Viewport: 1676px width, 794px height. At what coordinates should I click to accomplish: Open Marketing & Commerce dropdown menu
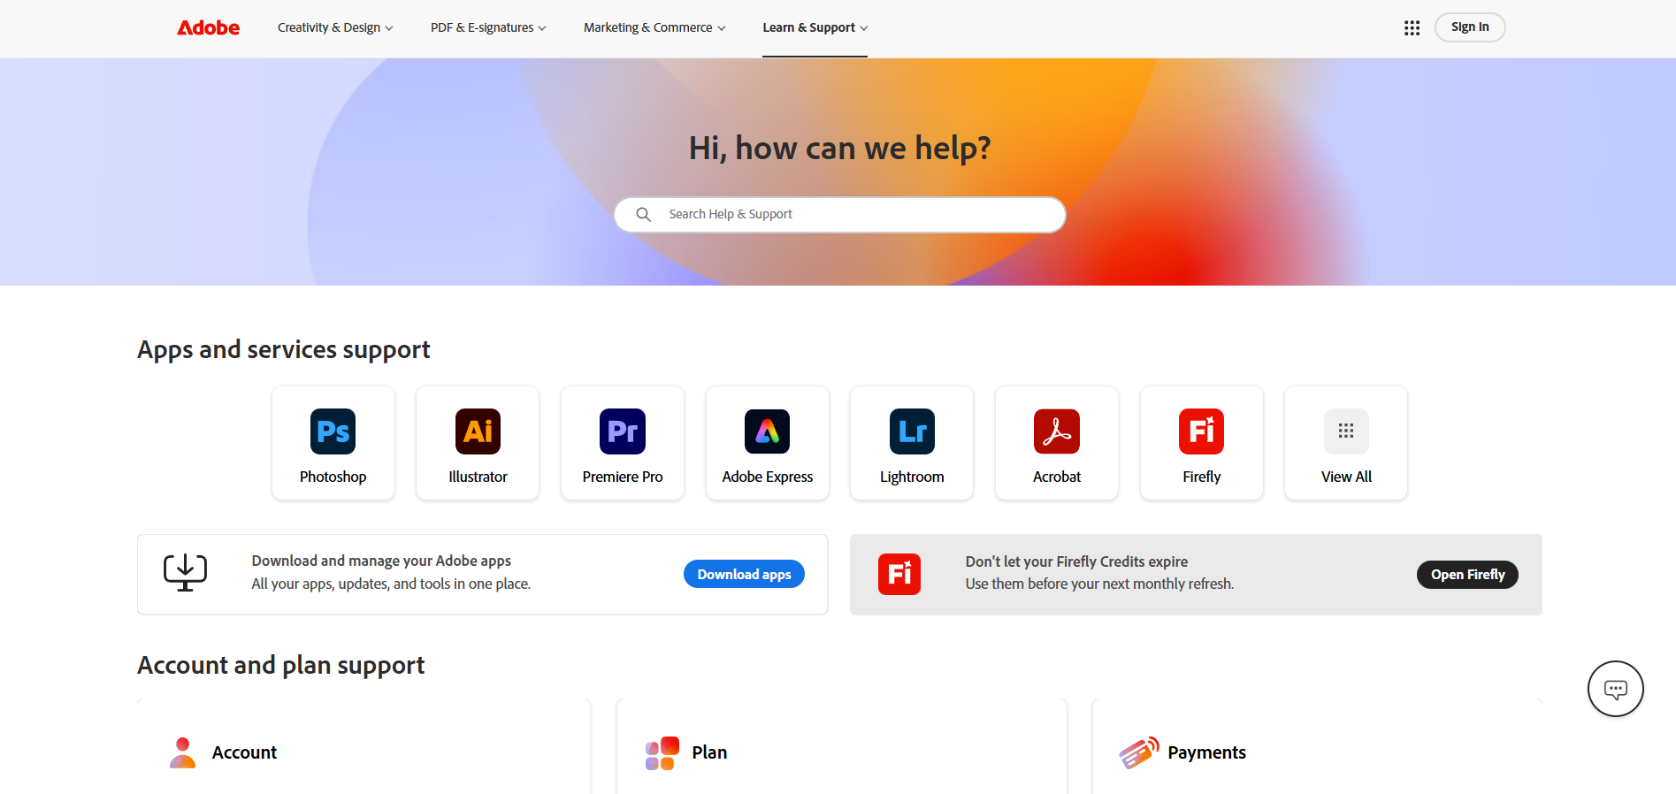click(654, 28)
